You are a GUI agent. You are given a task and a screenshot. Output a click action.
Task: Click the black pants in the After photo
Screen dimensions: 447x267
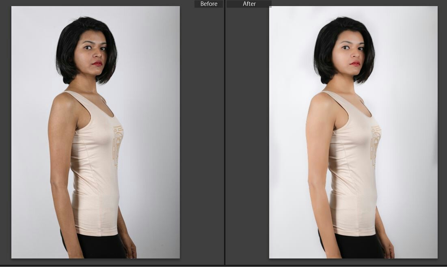[x=353, y=248]
